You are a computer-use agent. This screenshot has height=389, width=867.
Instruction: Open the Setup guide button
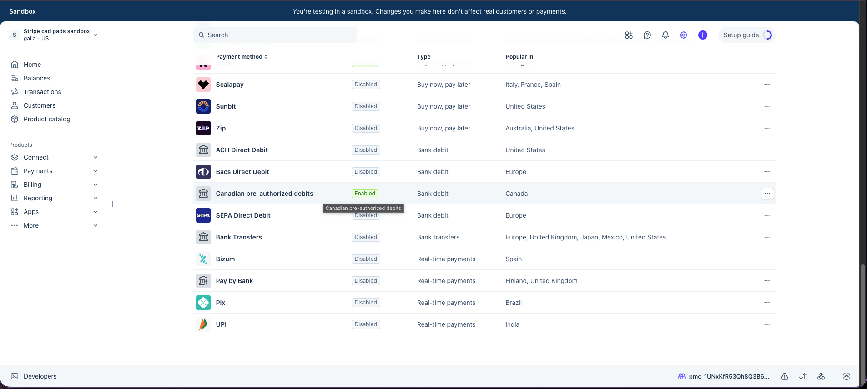pos(747,35)
